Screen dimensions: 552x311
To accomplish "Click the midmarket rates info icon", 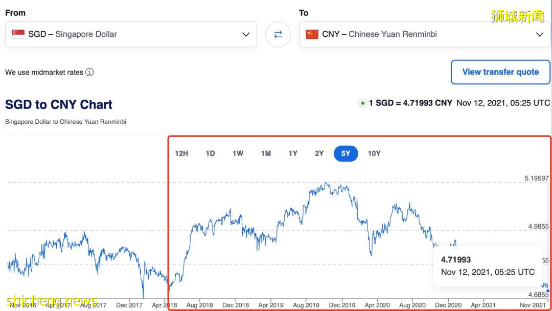I will pyautogui.click(x=89, y=72).
